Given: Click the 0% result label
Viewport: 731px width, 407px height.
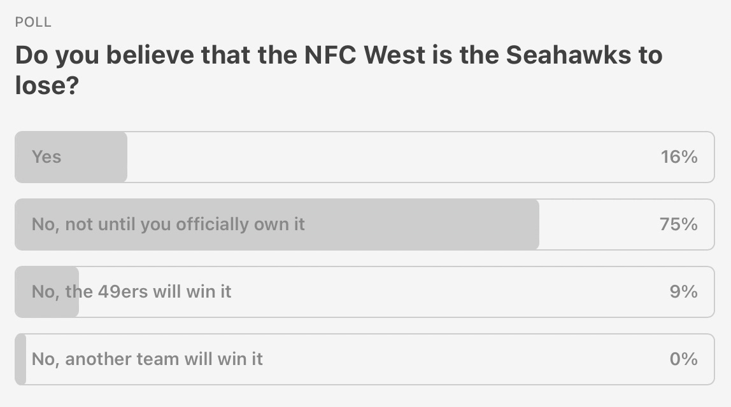Looking at the screenshot, I should pos(683,359).
